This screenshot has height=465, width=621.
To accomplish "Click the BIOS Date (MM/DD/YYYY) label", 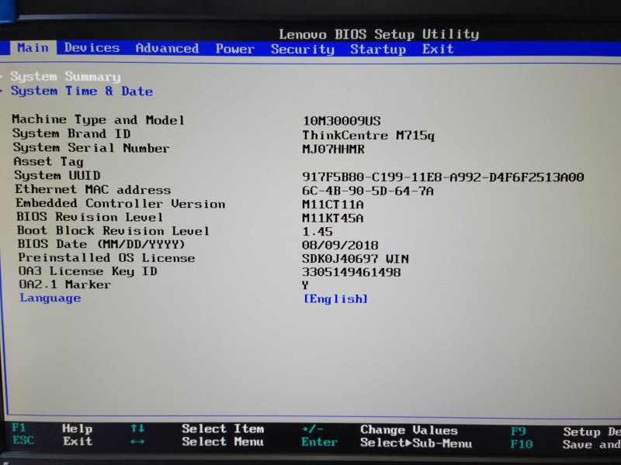I will pyautogui.click(x=101, y=244).
